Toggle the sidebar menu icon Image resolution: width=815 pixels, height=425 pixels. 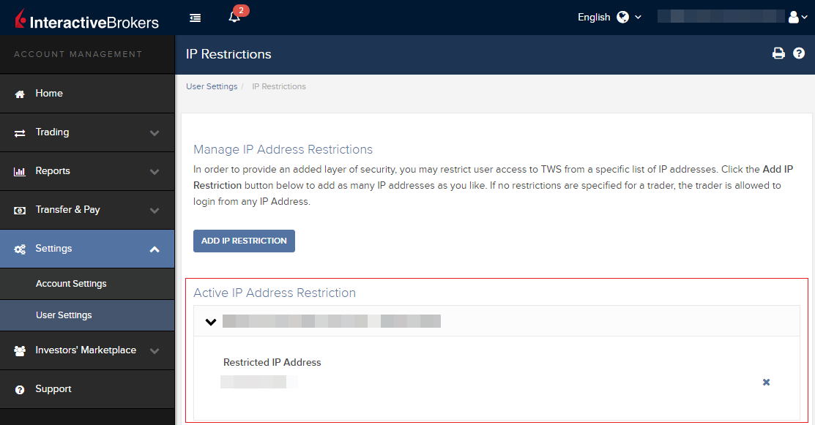[196, 18]
